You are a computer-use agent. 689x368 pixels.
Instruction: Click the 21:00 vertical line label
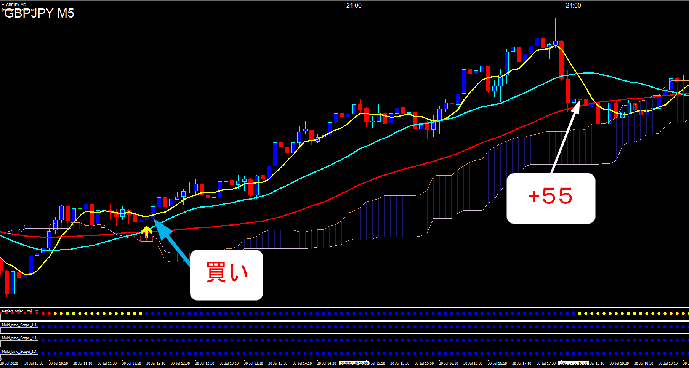coord(354,5)
